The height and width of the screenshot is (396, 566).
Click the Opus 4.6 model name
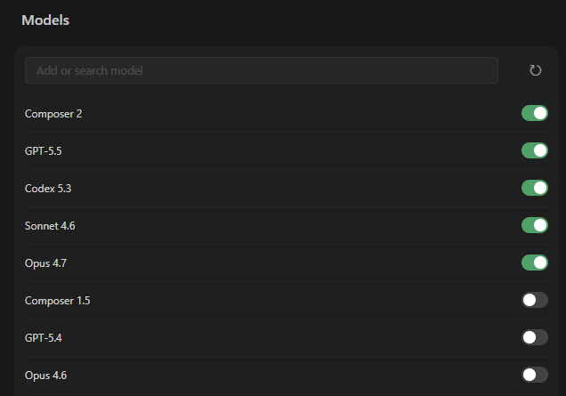coord(45,376)
